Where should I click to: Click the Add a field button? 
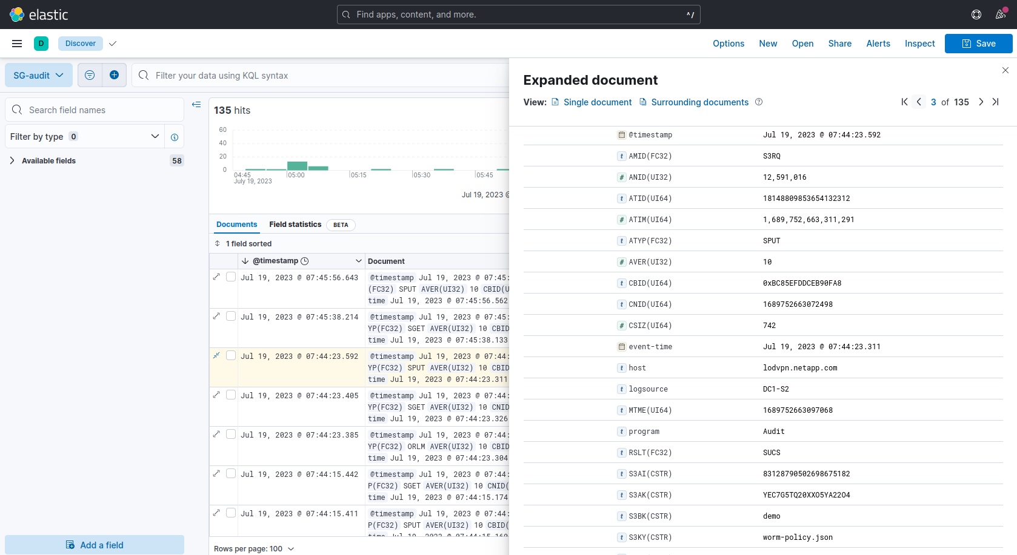click(x=95, y=545)
